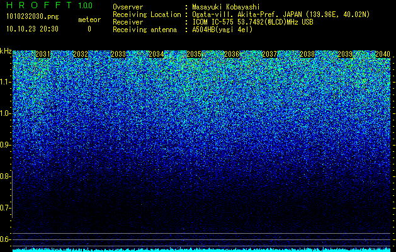The width and height of the screenshot is (396, 252).
Task: Click the 0.7 frequency axis label
Action: (x=5, y=208)
